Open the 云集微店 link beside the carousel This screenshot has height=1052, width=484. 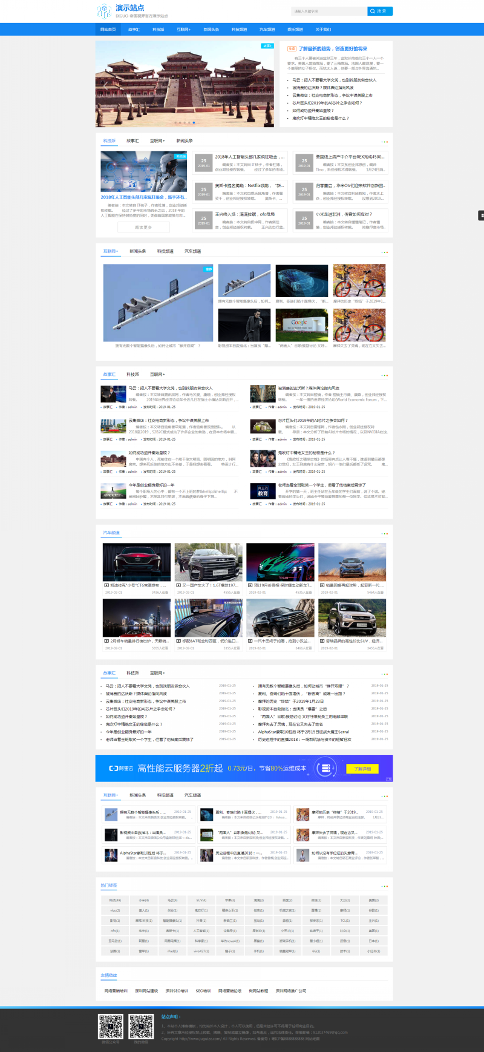(x=332, y=95)
